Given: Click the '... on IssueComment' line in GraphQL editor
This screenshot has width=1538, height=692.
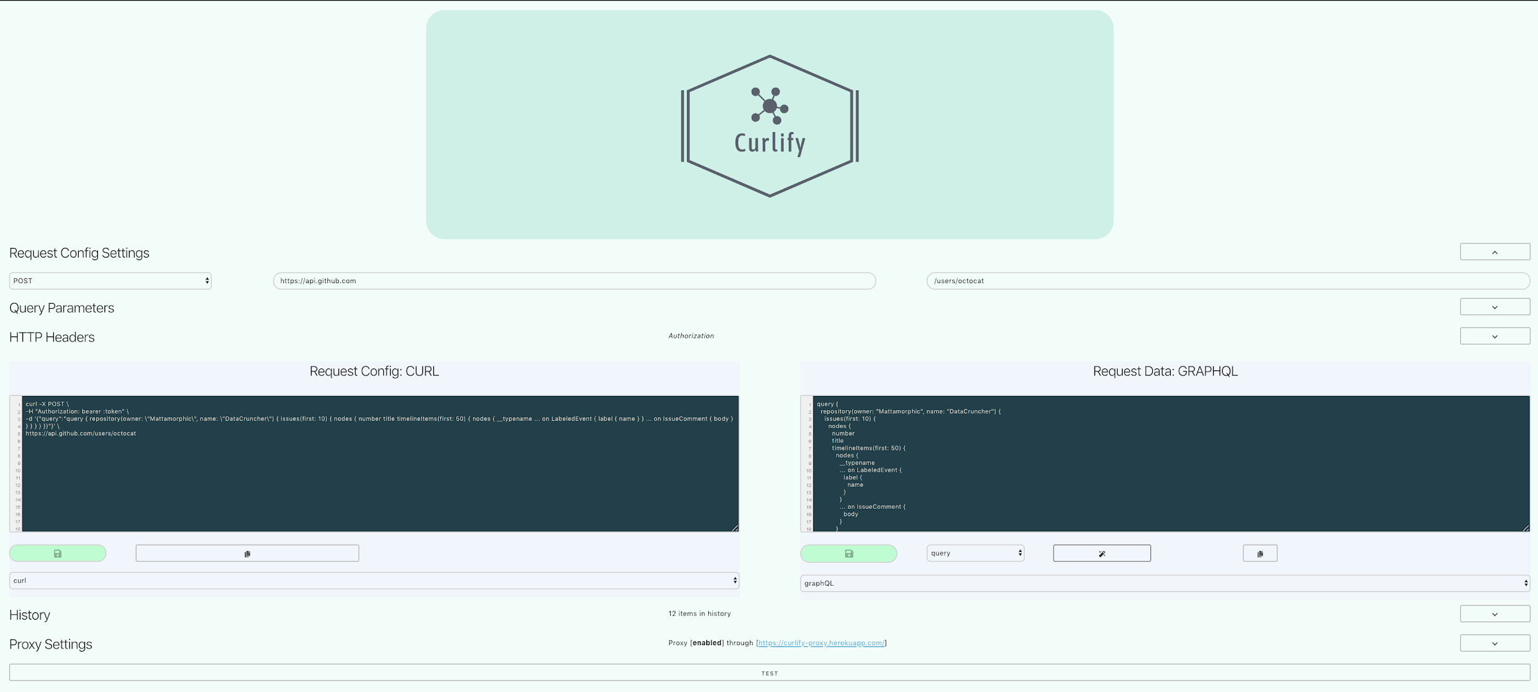Looking at the screenshot, I should pyautogui.click(x=872, y=507).
